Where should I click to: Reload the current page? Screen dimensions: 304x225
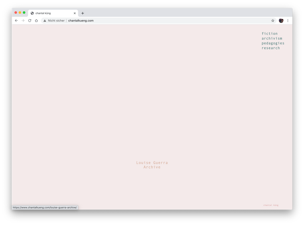30,20
